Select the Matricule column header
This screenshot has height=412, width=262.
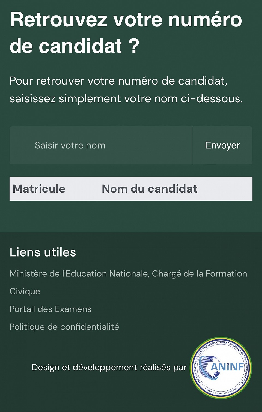click(39, 189)
